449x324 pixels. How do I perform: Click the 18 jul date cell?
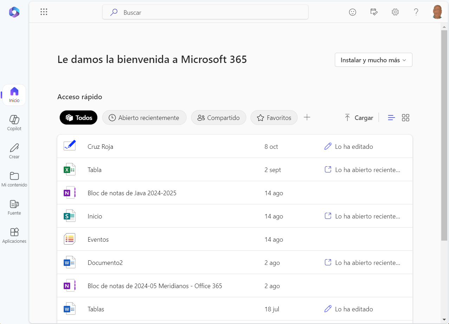point(272,309)
